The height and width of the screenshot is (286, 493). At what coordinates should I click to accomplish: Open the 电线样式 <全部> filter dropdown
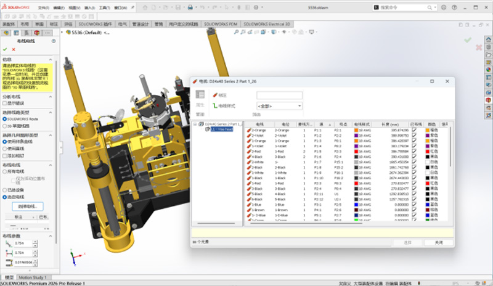pos(280,106)
